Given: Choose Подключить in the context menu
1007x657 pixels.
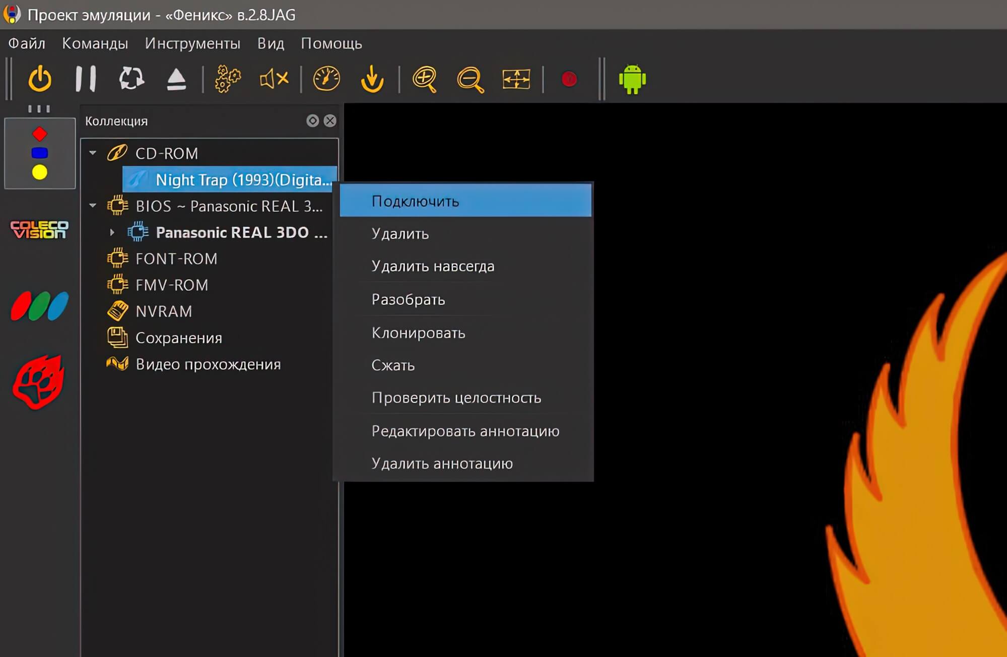Looking at the screenshot, I should pyautogui.click(x=465, y=201).
